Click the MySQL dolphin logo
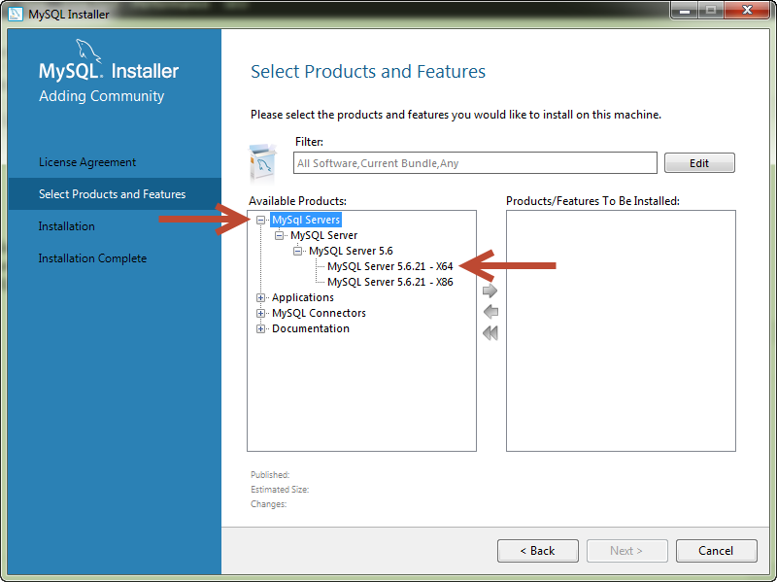 pyautogui.click(x=87, y=51)
